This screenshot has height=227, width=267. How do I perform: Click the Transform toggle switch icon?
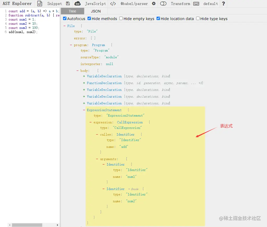(163, 4)
